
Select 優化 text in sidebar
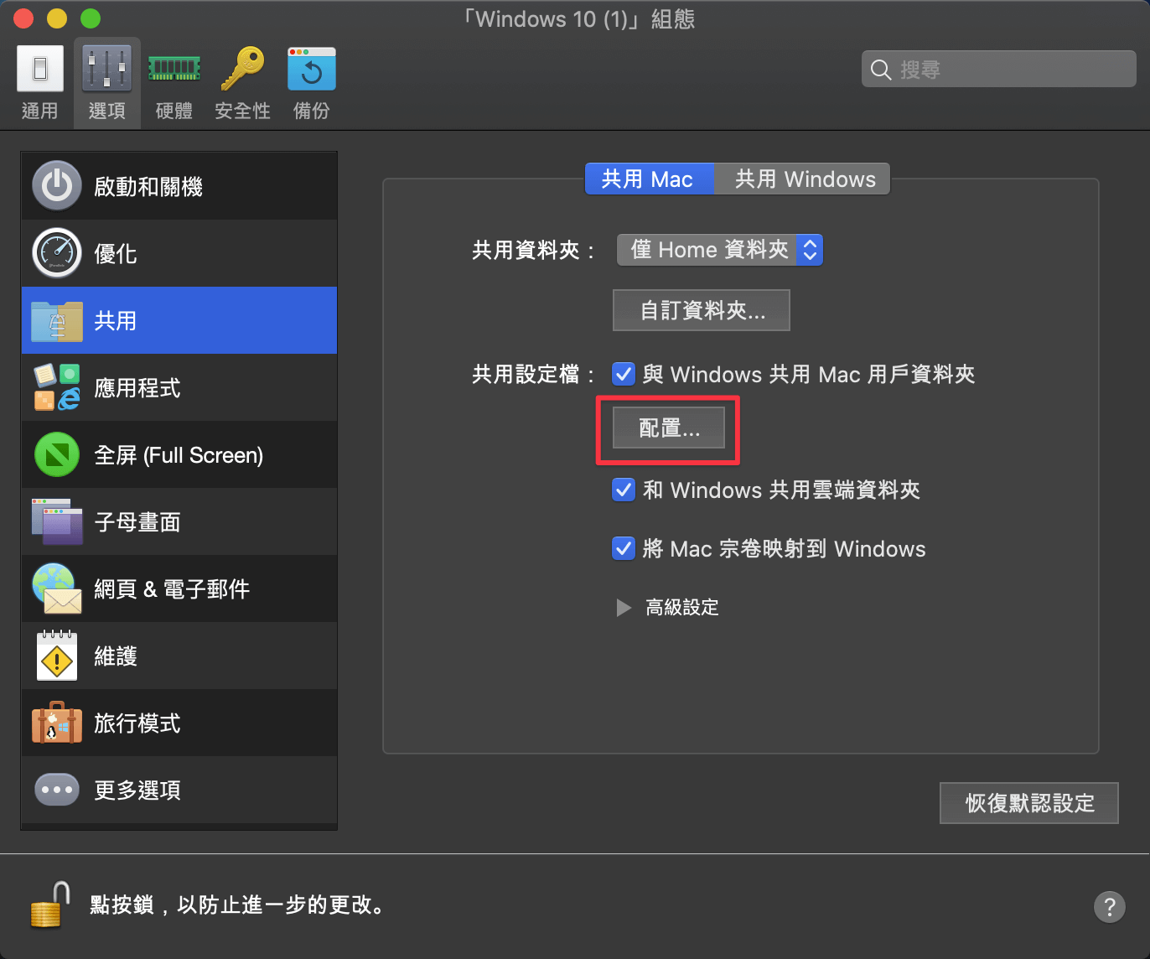(x=116, y=253)
